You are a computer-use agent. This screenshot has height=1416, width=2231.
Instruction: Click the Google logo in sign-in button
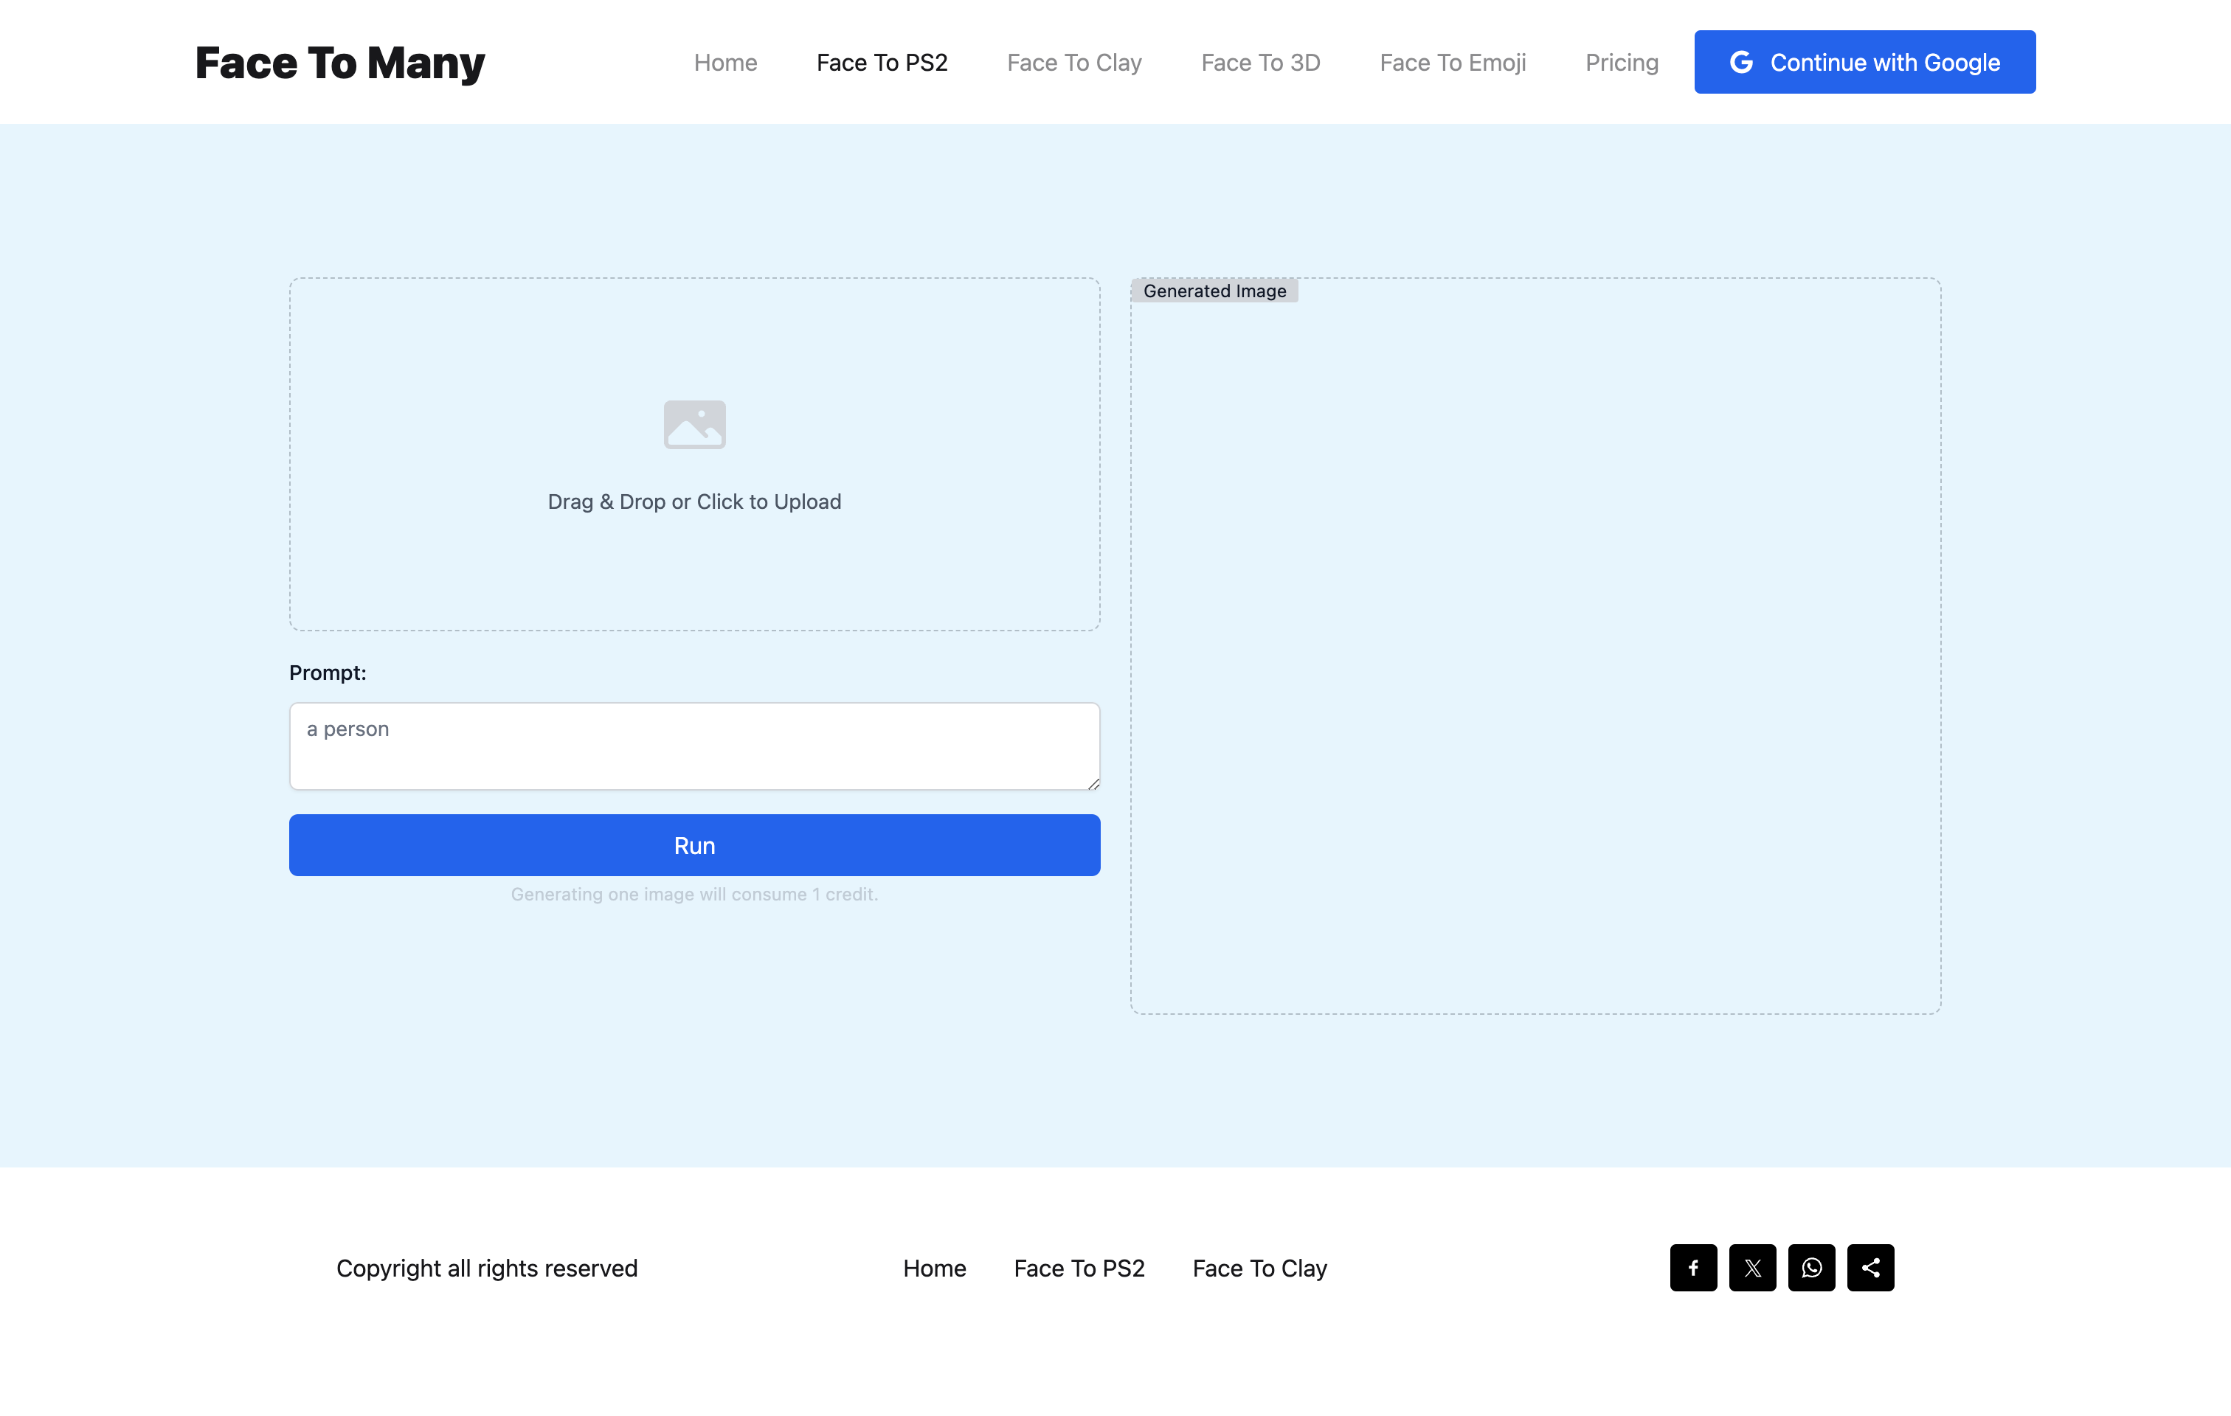pyautogui.click(x=1741, y=62)
